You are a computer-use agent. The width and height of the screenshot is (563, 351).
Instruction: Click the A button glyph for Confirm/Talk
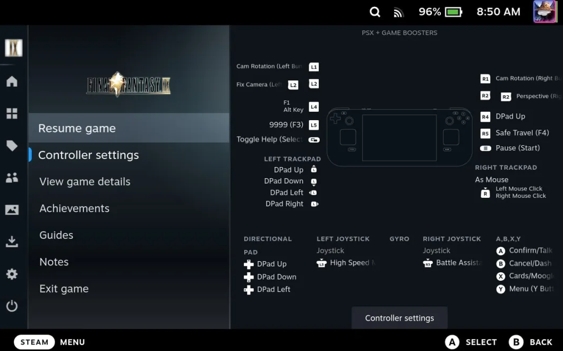tap(500, 251)
